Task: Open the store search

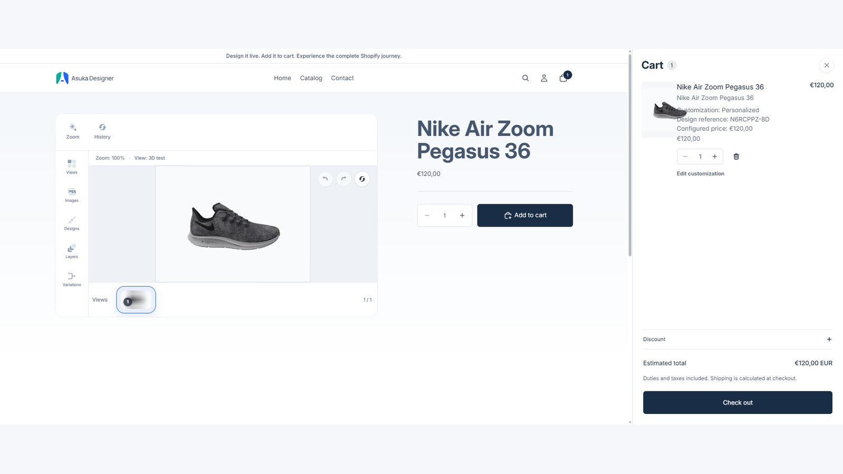Action: point(525,78)
